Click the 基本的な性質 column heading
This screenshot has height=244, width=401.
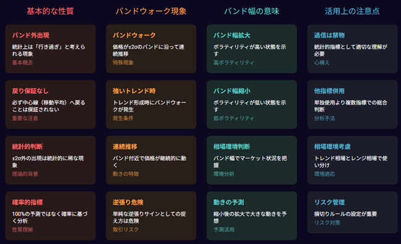(51, 11)
